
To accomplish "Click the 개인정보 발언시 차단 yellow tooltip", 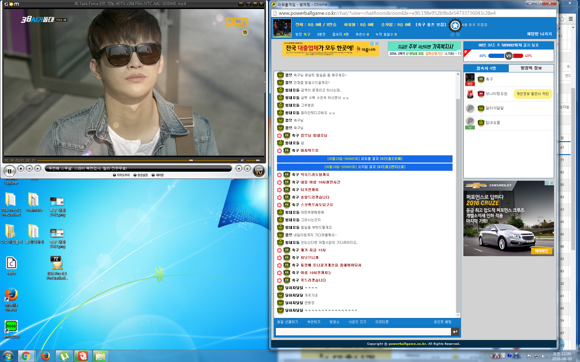I will (533, 94).
